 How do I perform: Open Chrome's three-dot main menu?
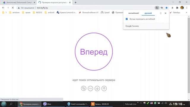[187, 8]
